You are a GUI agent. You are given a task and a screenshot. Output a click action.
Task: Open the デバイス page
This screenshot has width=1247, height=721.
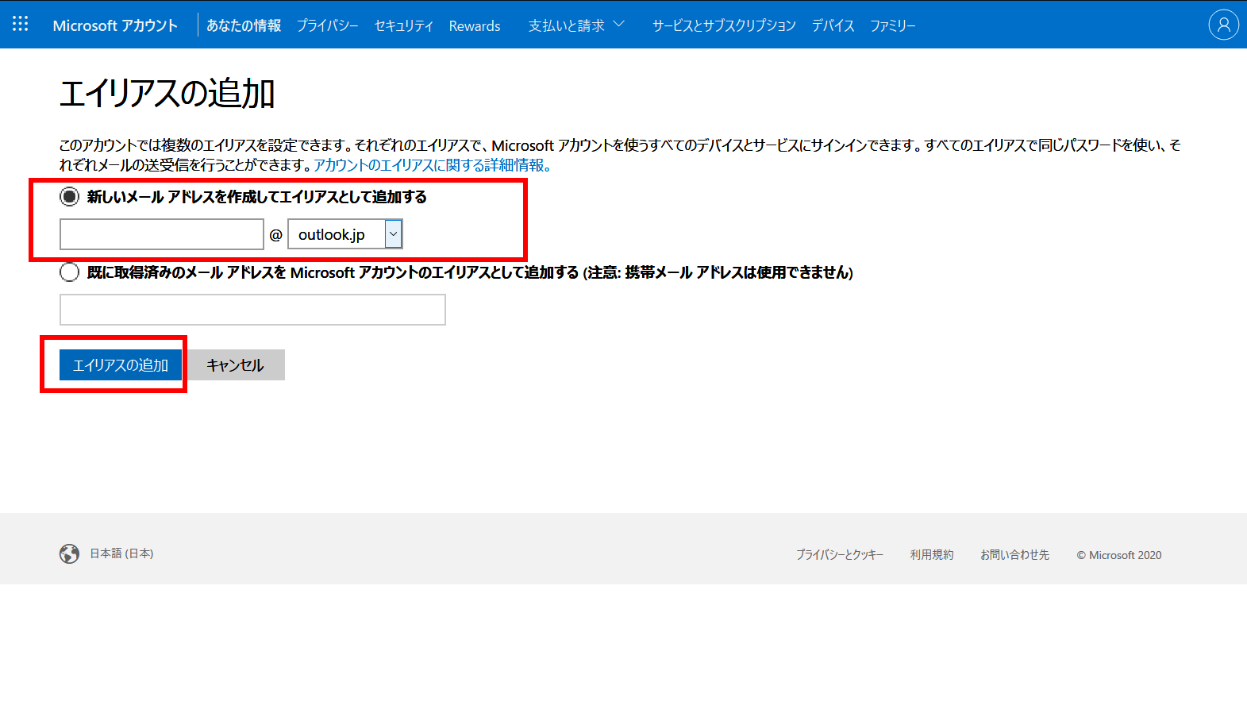tap(833, 25)
